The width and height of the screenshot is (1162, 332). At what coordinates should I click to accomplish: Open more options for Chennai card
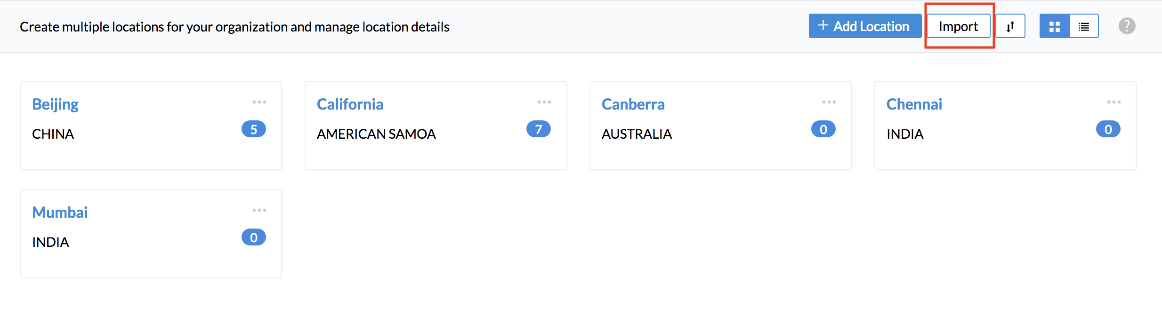click(x=1114, y=102)
